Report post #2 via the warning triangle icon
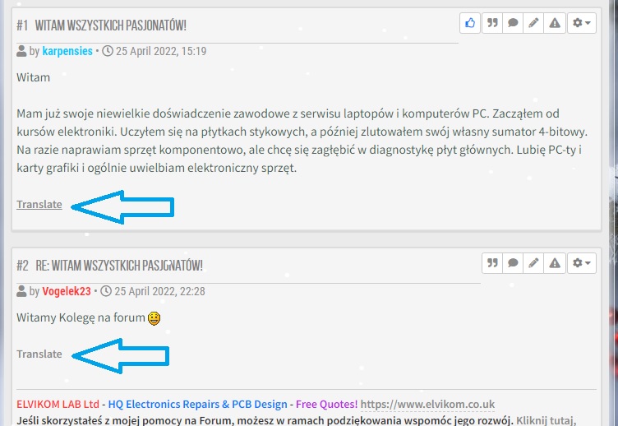The height and width of the screenshot is (426, 618). [x=555, y=263]
